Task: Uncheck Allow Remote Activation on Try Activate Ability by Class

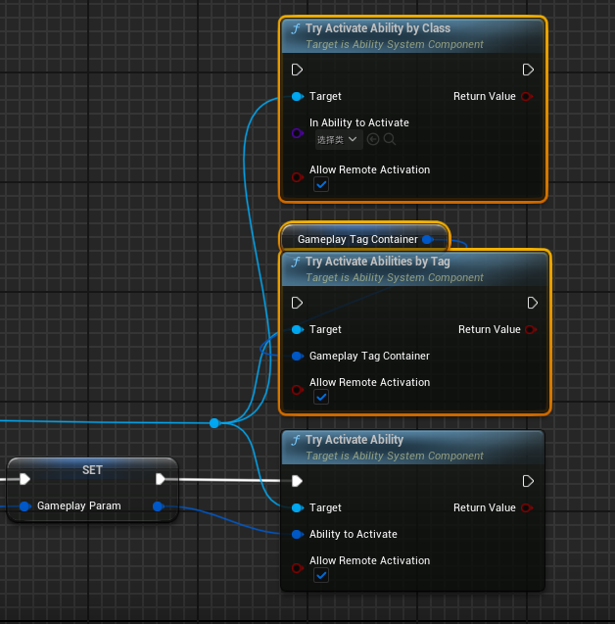Action: point(321,184)
